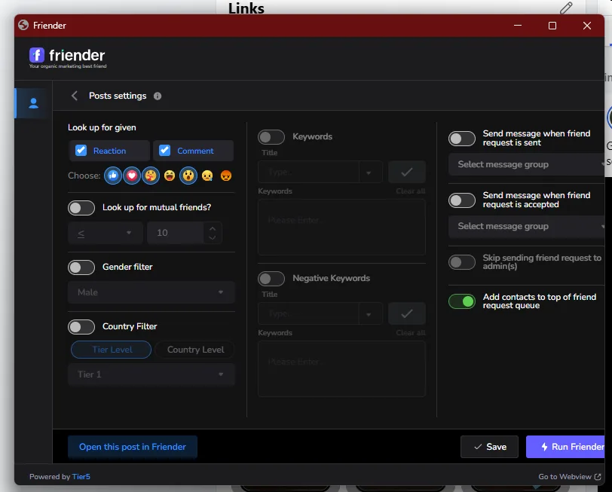612x492 pixels.
Task: Click the Negative Keywords text entry area
Action: [x=341, y=368]
